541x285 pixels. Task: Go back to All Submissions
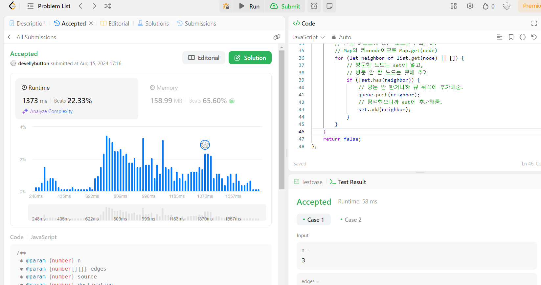[x=32, y=37]
